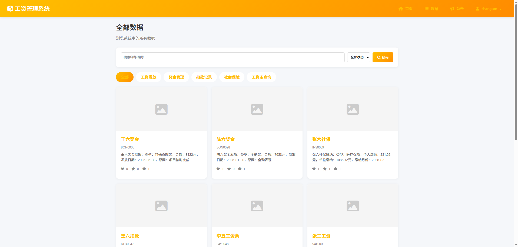Viewport: 518px width, 247px height.
Task: Favorite the 陈六奖金 card with star icon
Action: click(x=229, y=169)
